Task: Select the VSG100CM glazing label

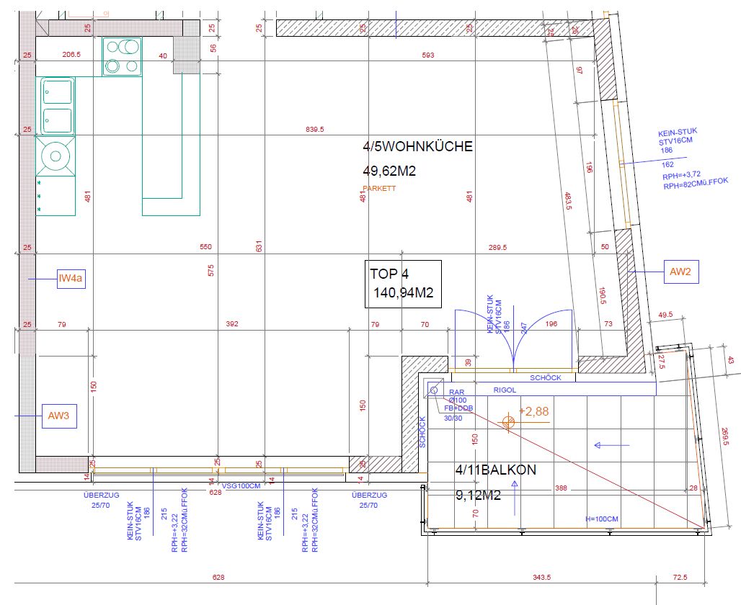Action: point(241,485)
